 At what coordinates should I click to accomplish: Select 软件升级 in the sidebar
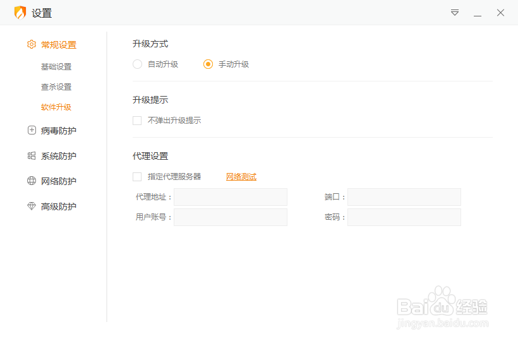point(56,107)
